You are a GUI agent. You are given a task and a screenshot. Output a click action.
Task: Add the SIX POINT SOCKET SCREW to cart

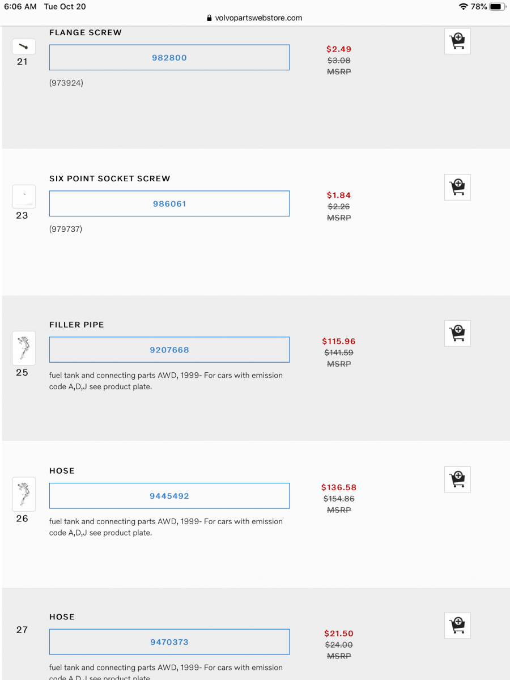click(457, 187)
